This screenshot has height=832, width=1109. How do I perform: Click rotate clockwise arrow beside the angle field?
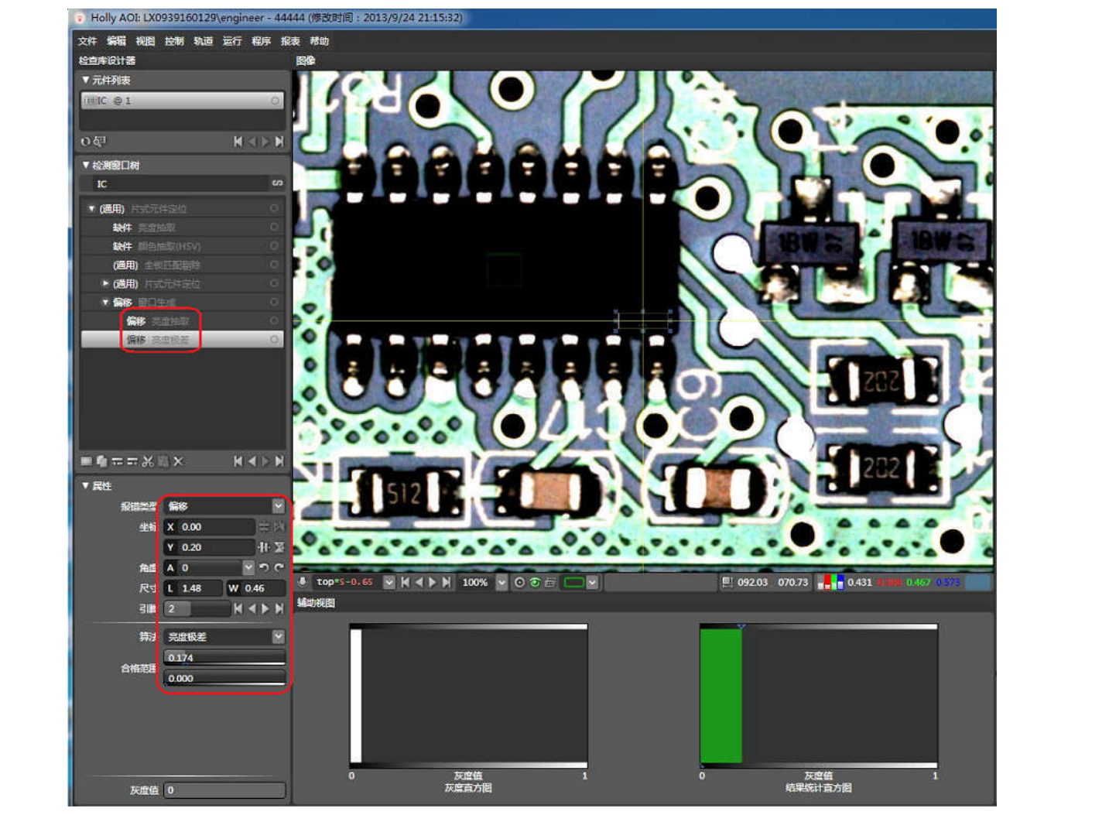coord(279,567)
